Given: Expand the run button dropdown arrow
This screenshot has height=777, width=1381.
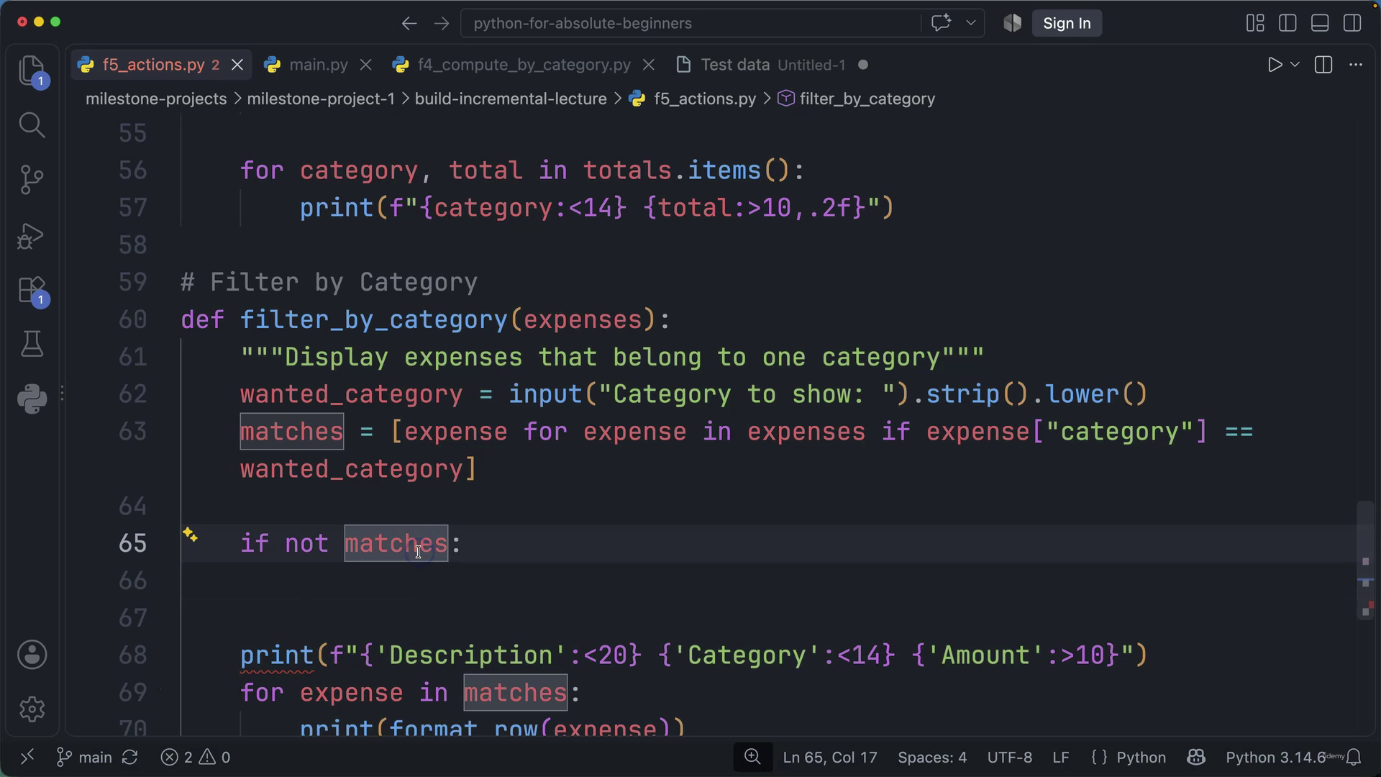Looking at the screenshot, I should tap(1295, 65).
